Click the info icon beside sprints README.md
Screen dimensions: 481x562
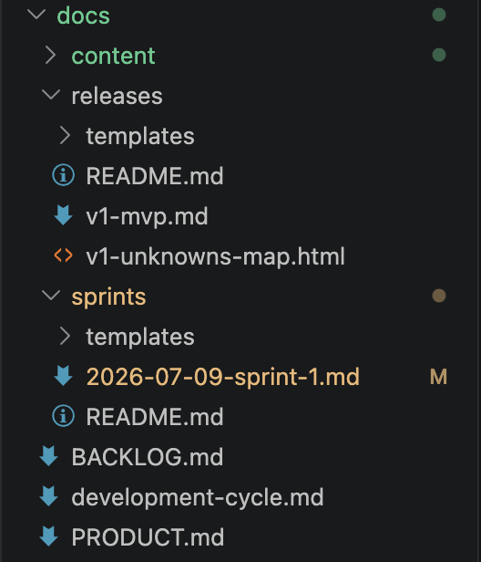tap(64, 416)
